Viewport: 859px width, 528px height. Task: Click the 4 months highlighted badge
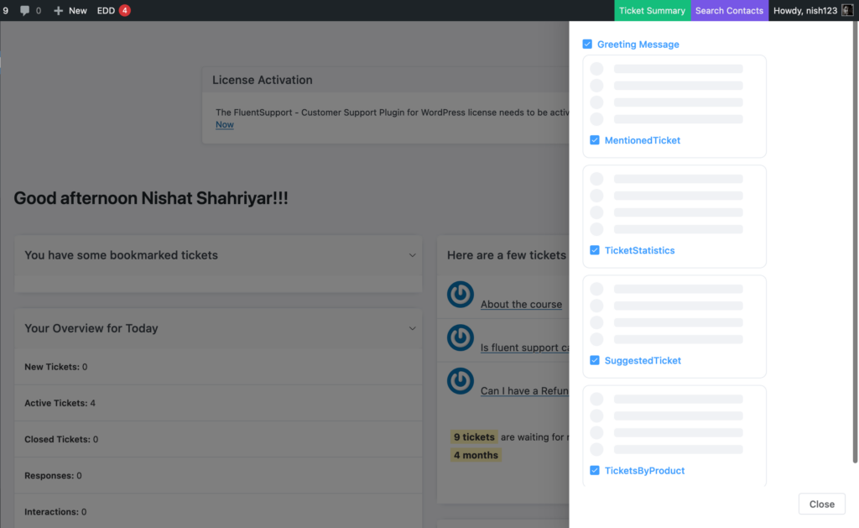[476, 455]
